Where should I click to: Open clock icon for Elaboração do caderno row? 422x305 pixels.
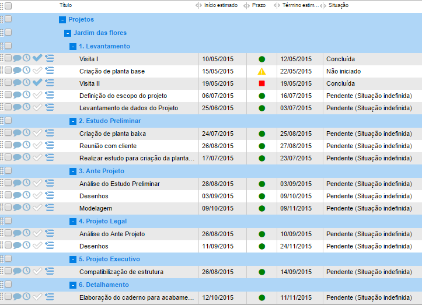(x=26, y=296)
